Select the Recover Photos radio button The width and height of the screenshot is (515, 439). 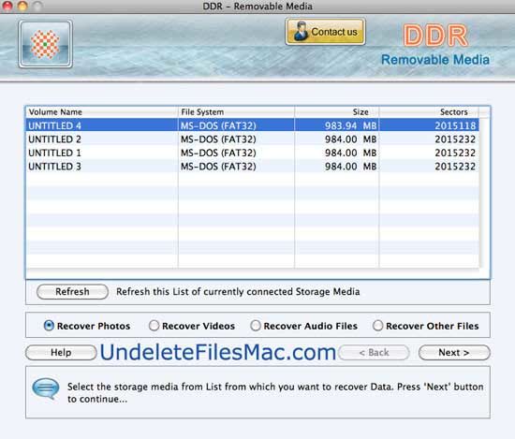49,326
